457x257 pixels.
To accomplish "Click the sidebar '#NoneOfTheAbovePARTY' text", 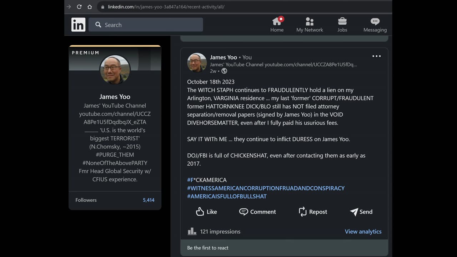I will pyautogui.click(x=115, y=163).
